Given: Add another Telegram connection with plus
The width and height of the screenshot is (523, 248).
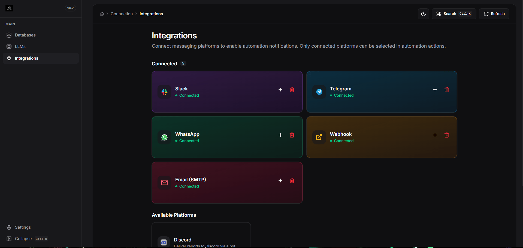Looking at the screenshot, I should tap(435, 90).
